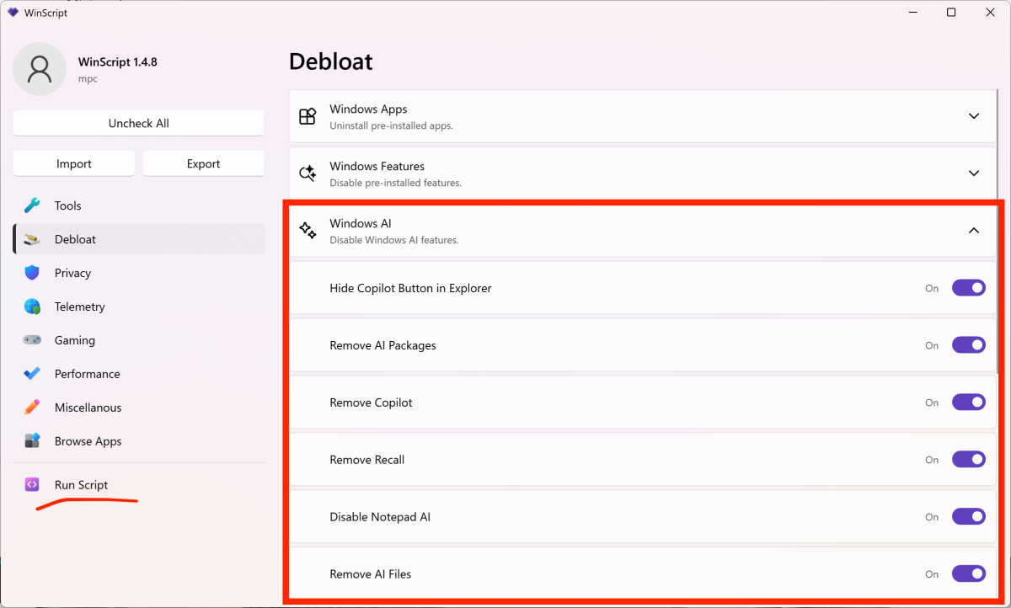Click the Gaming controller icon
Screen dimensions: 1011x608
(32, 340)
